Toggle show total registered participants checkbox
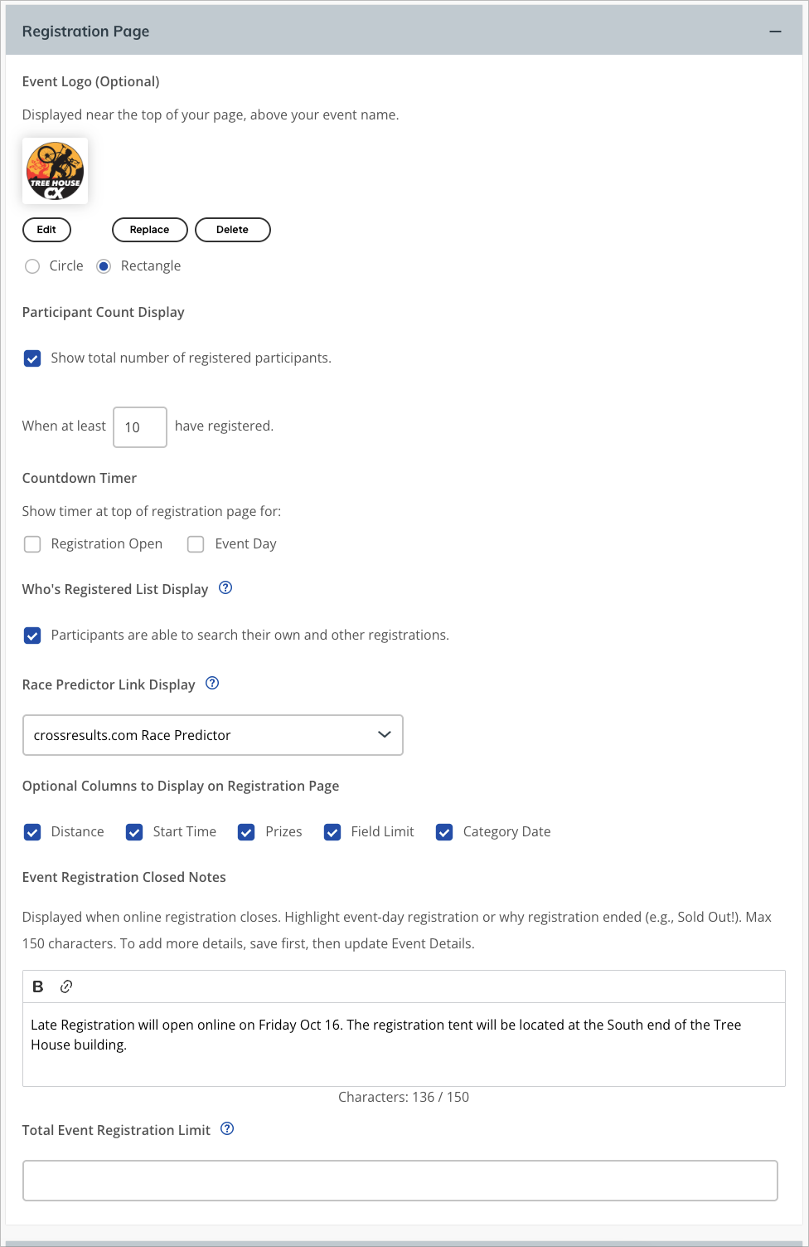The width and height of the screenshot is (809, 1247). pyautogui.click(x=32, y=358)
